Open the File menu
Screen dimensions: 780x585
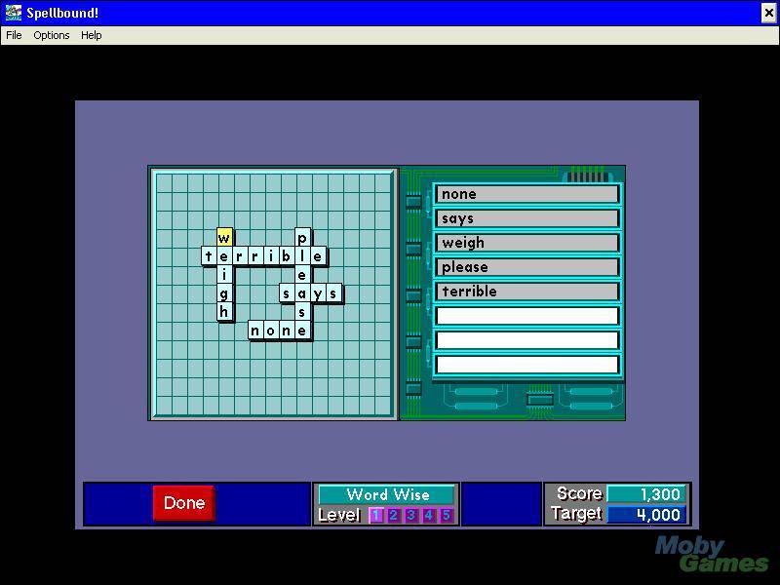[x=14, y=35]
